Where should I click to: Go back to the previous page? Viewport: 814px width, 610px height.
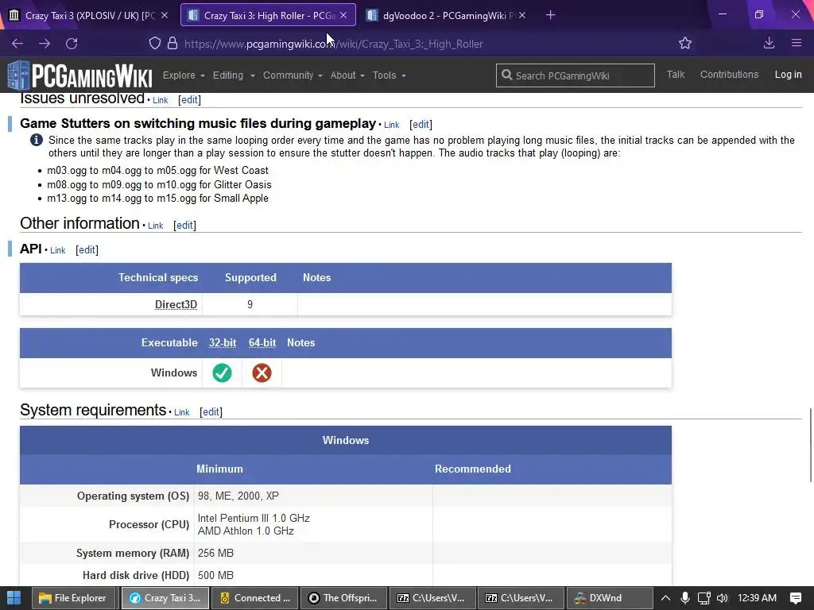[x=17, y=44]
